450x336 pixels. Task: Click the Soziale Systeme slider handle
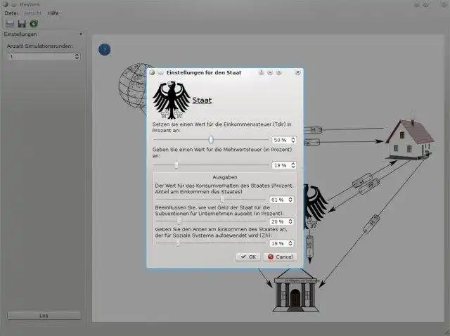[x=178, y=243]
